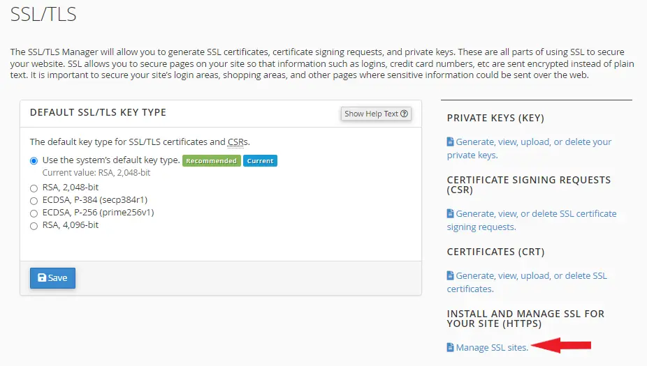Select the RSA, 2,048-bit radio button
The width and height of the screenshot is (647, 366).
34,188
